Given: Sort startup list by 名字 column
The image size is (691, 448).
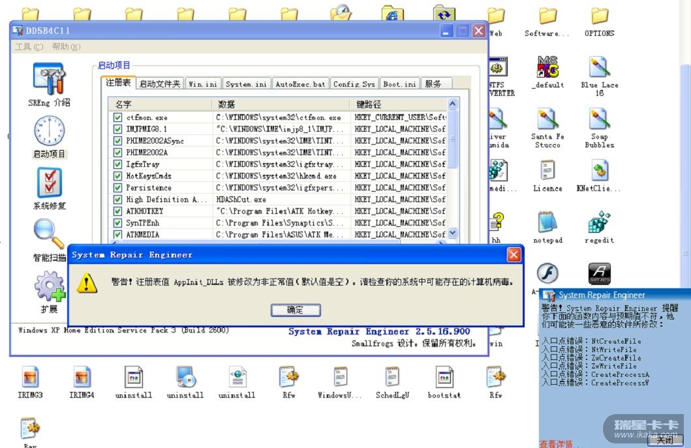Looking at the screenshot, I should point(160,104).
